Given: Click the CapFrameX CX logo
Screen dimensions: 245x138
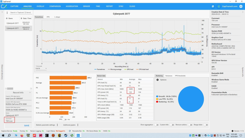Looking at the screenshot, I should coord(4,6).
